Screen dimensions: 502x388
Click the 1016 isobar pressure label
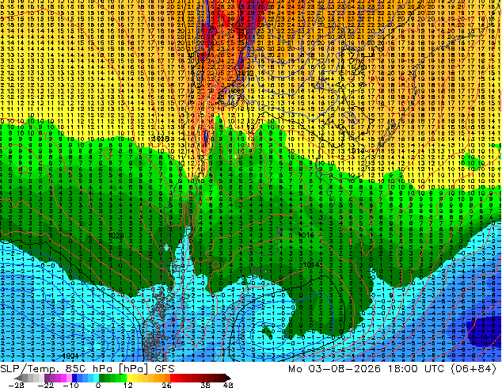(x=306, y=235)
